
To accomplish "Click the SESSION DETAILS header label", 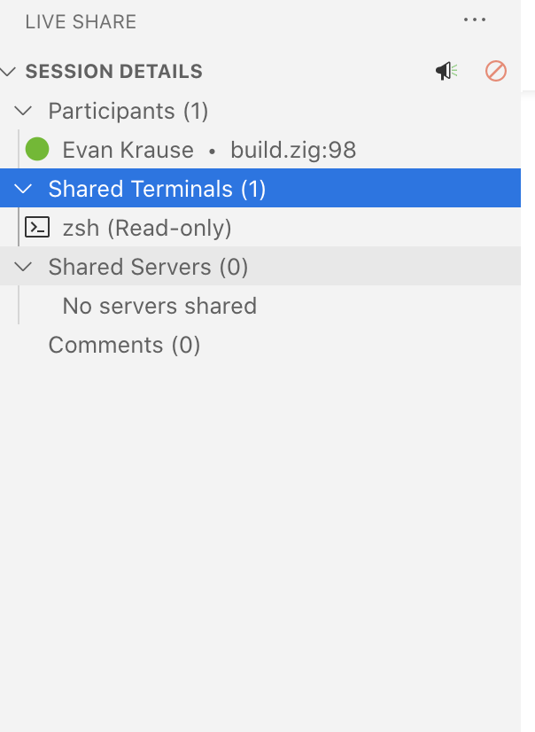I will click(113, 71).
